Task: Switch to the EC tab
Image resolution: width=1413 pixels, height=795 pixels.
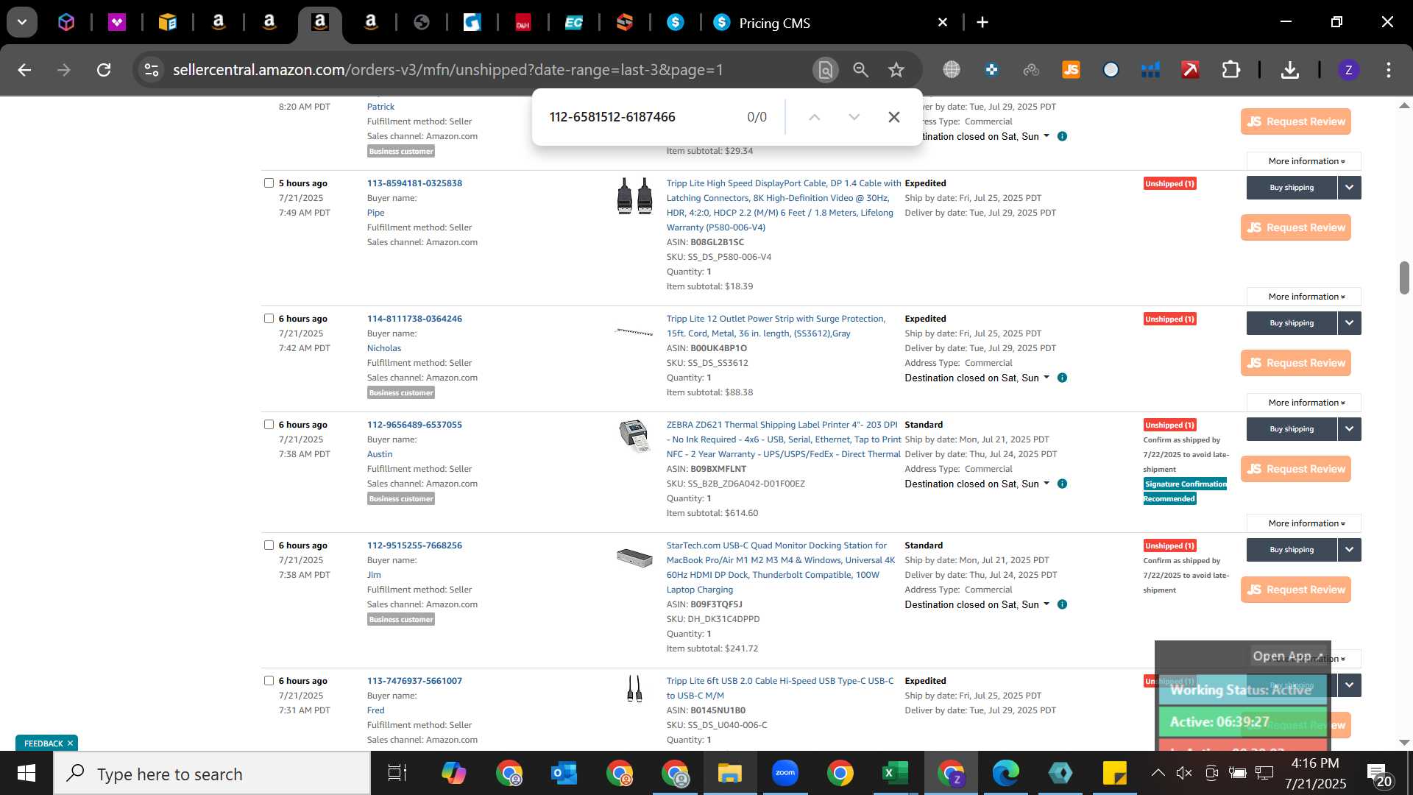Action: tap(574, 23)
